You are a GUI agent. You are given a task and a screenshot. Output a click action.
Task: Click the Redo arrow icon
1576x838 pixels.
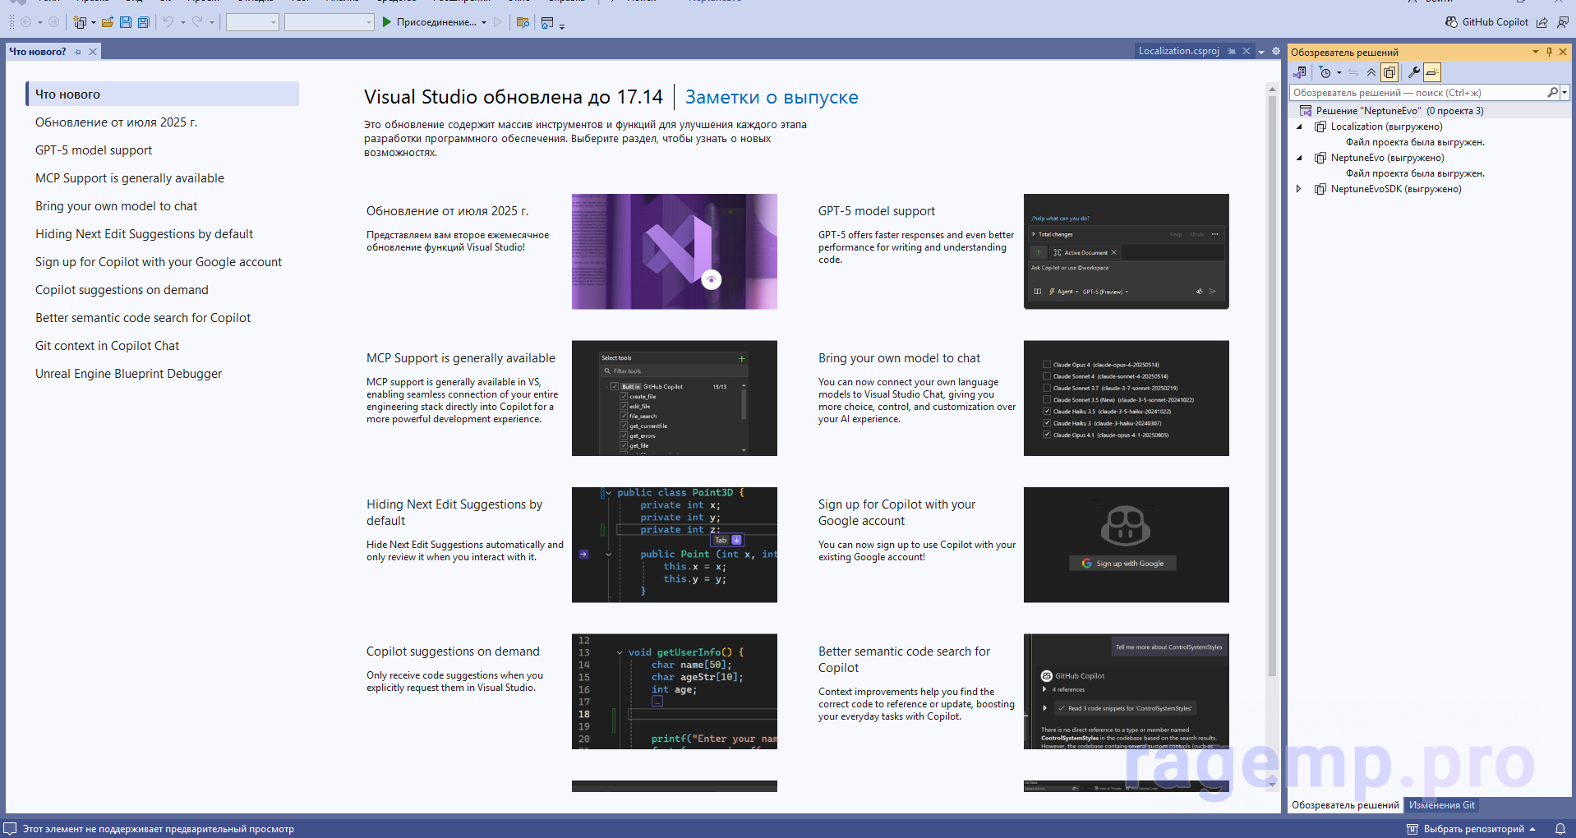(x=197, y=22)
